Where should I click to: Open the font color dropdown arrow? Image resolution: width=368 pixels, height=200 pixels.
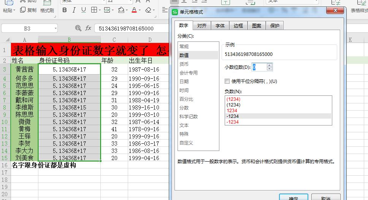pos(140,10)
